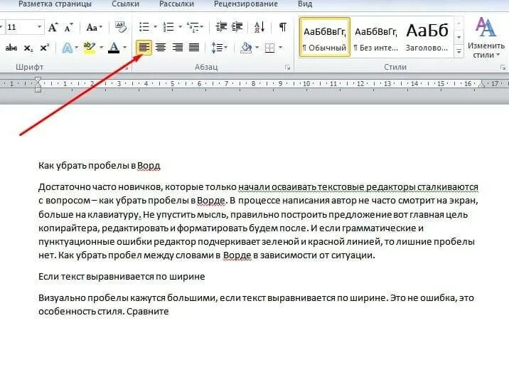This screenshot has height=365, width=509.
Task: Open the Text Effects glowing A button
Action: point(68,48)
